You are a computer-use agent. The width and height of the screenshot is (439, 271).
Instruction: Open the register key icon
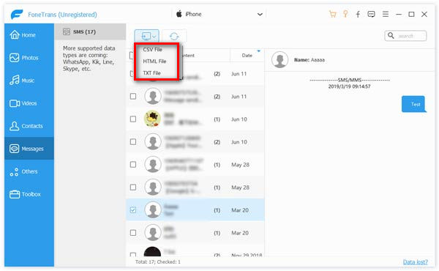click(345, 14)
